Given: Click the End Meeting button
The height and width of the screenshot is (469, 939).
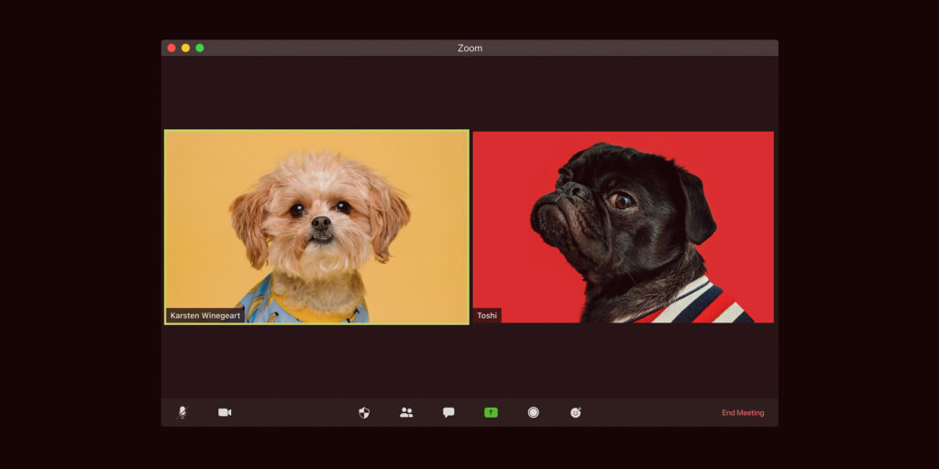Looking at the screenshot, I should (x=743, y=413).
